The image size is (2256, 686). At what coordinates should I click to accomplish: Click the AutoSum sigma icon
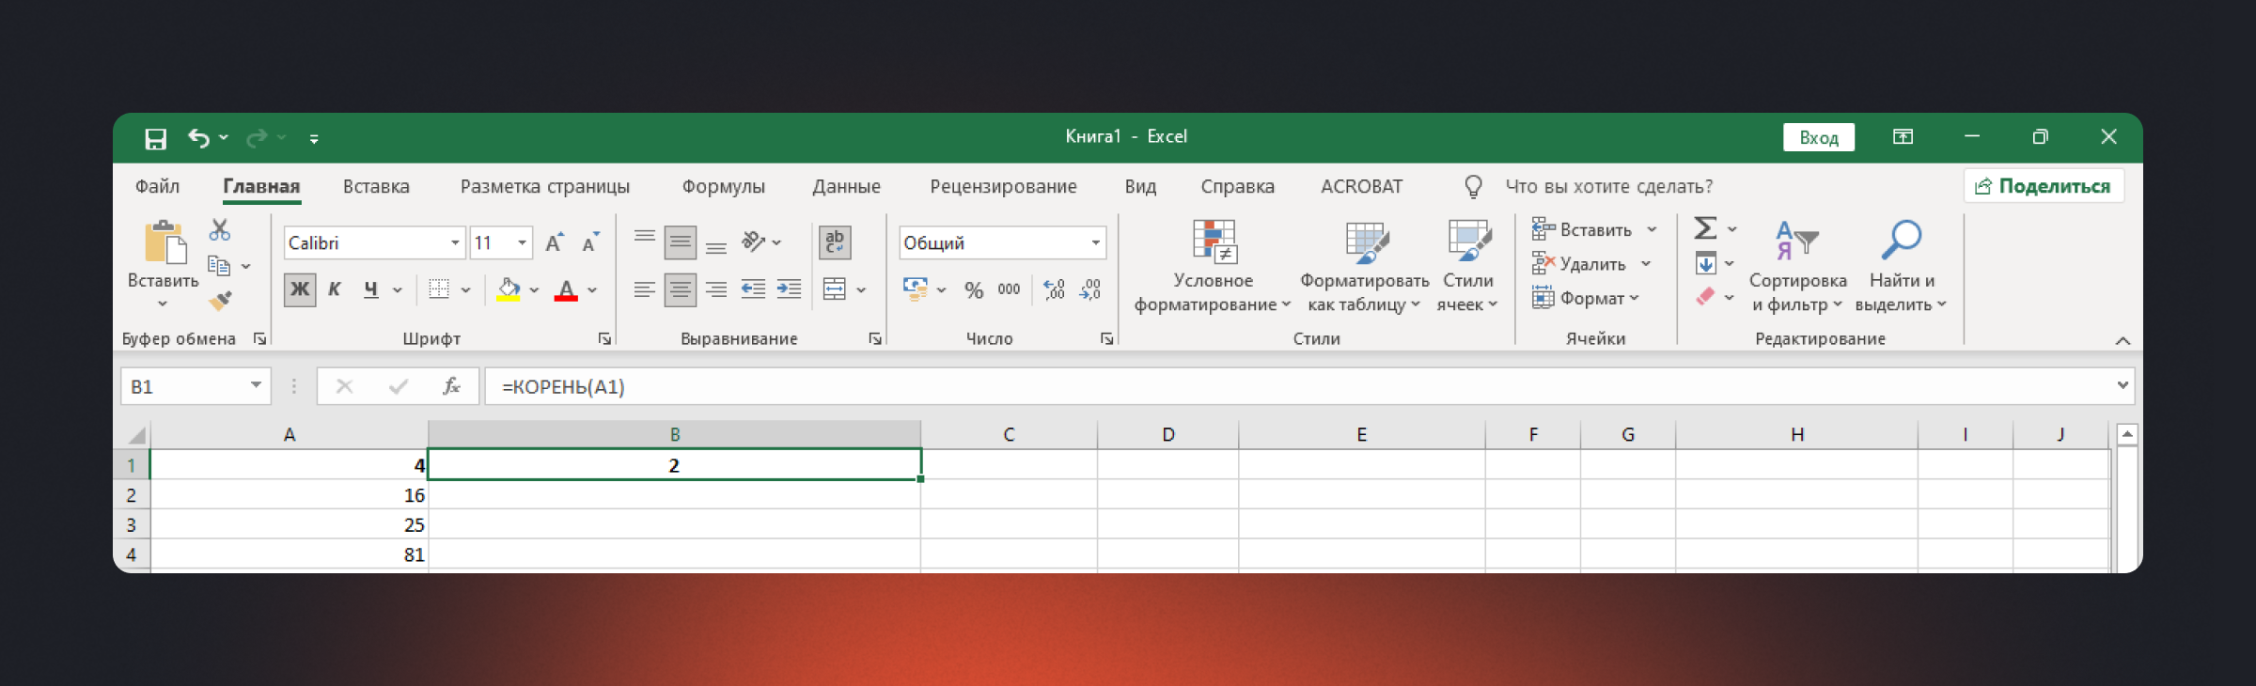[x=1705, y=228]
